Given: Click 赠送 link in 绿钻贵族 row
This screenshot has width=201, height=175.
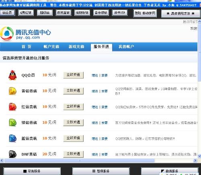Looking at the screenshot, I should pos(95,123).
